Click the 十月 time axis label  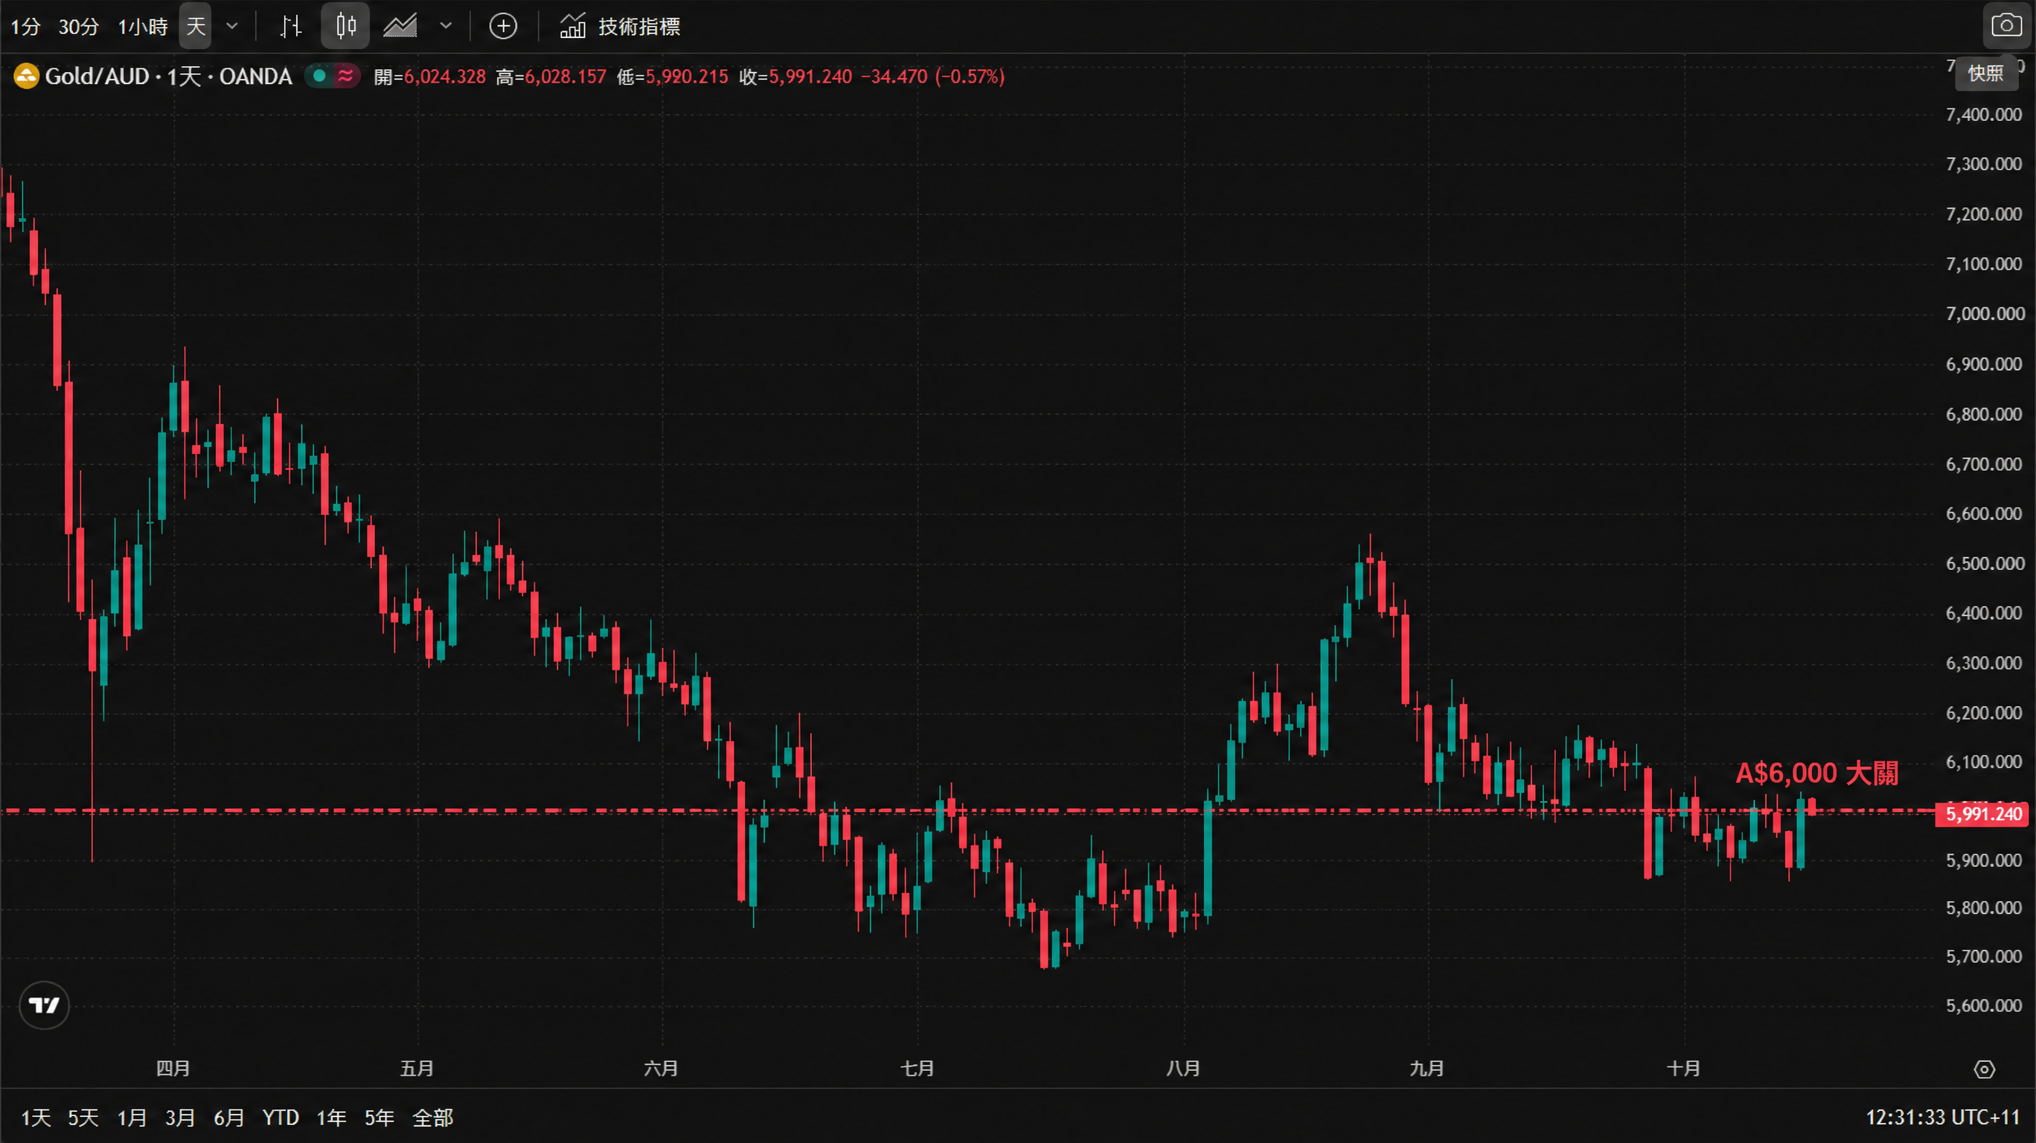point(1683,1069)
